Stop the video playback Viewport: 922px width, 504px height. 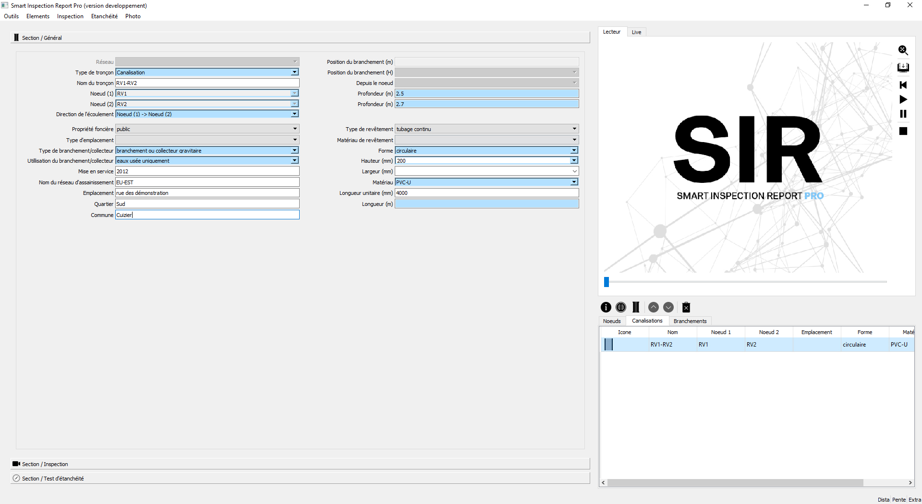coord(903,131)
